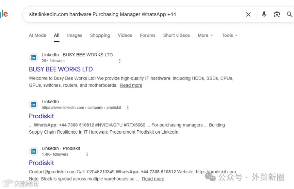
Task: Click '1.4K+ followers' text
Action: click(x=55, y=154)
